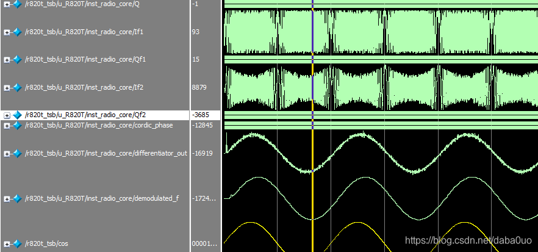
Task: Click the Qf1 value 15
Action: click(196, 59)
